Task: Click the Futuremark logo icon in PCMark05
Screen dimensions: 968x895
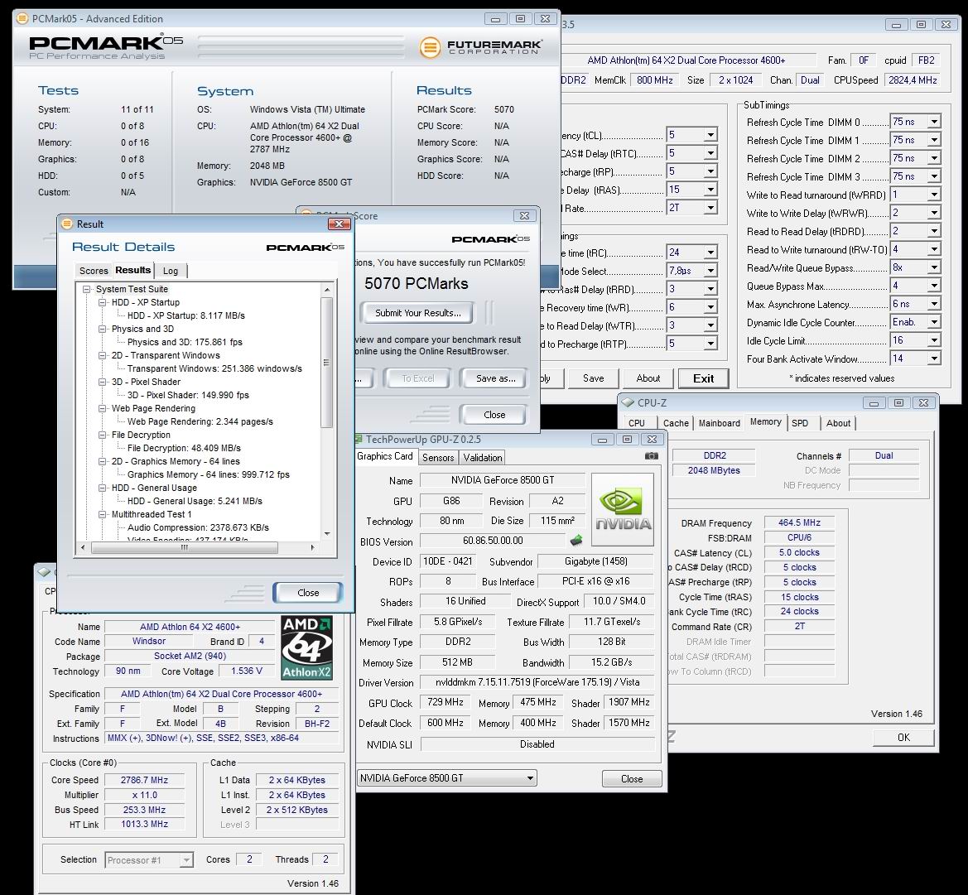Action: 431,47
